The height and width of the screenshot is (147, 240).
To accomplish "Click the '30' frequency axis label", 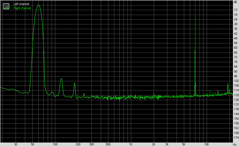I will point(16,144).
